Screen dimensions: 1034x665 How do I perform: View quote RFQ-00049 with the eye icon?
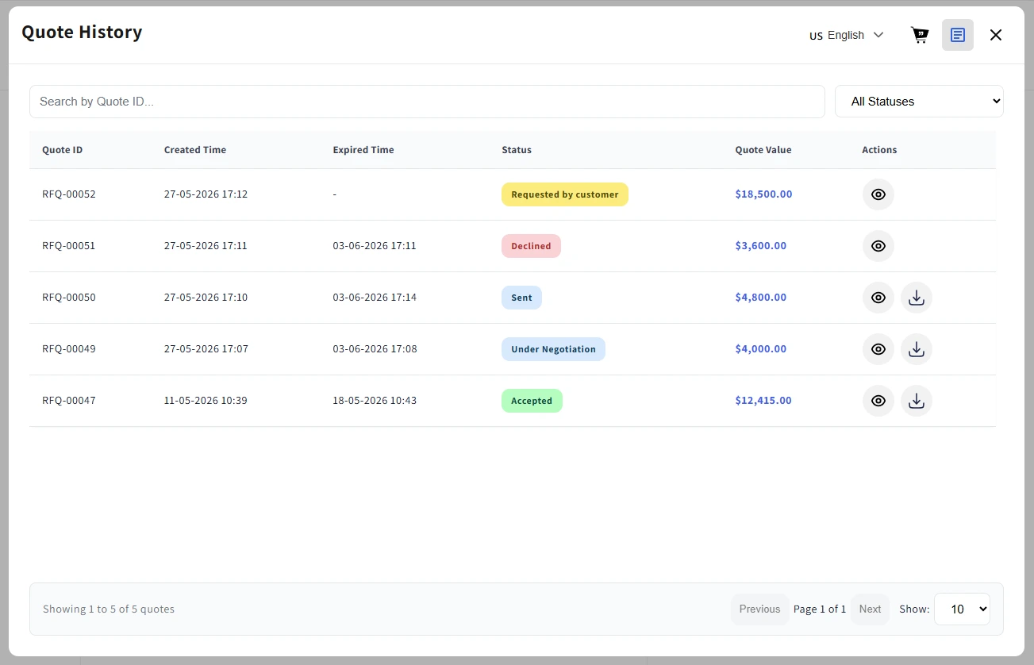878,349
